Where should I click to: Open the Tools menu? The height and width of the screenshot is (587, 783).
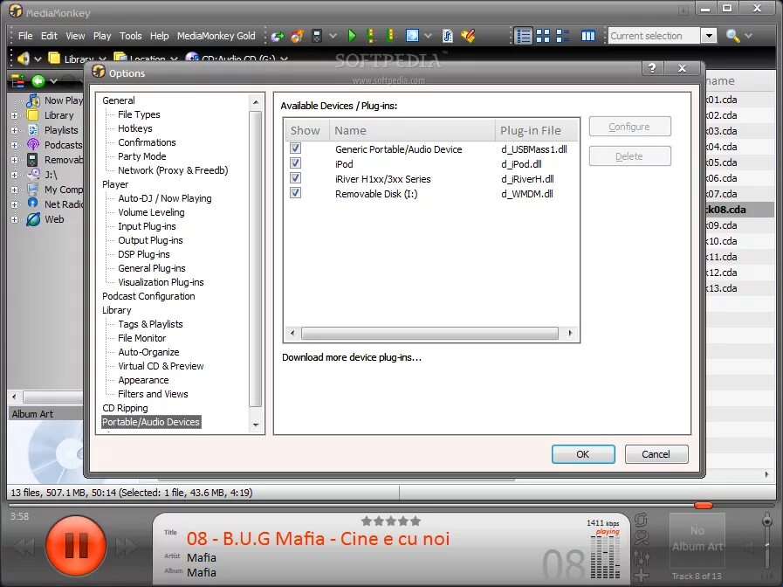point(130,36)
